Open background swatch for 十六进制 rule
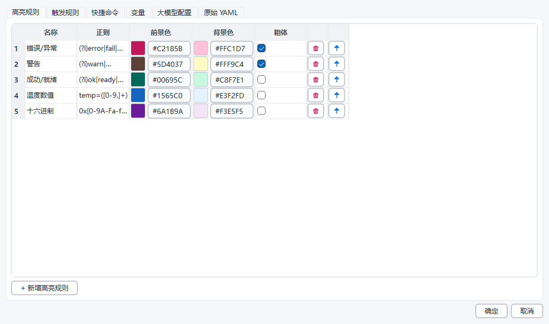Image resolution: width=549 pixels, height=324 pixels. [201, 111]
